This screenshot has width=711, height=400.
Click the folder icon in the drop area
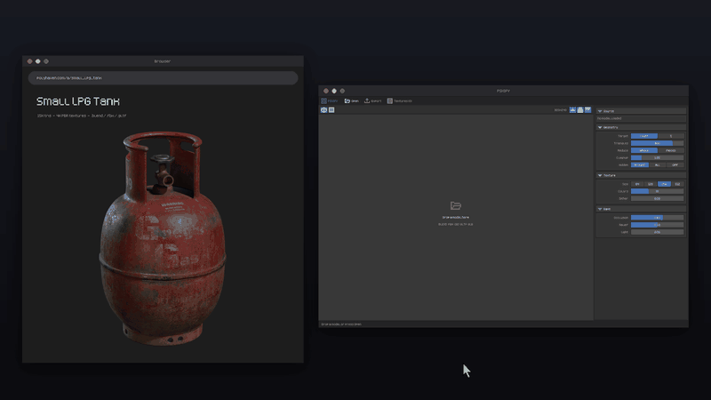pyautogui.click(x=456, y=205)
